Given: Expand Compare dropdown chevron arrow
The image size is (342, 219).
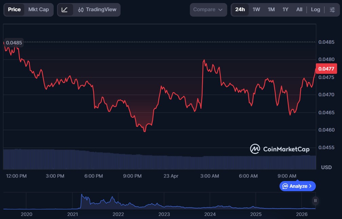Looking at the screenshot, I should (x=220, y=10).
